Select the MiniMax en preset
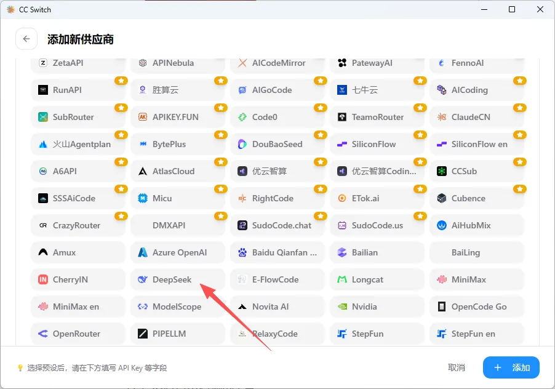Image resolution: width=555 pixels, height=389 pixels. [x=78, y=307]
